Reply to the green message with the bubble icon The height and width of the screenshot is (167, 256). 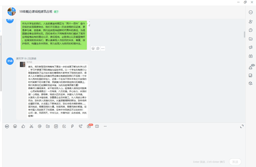(98, 49)
